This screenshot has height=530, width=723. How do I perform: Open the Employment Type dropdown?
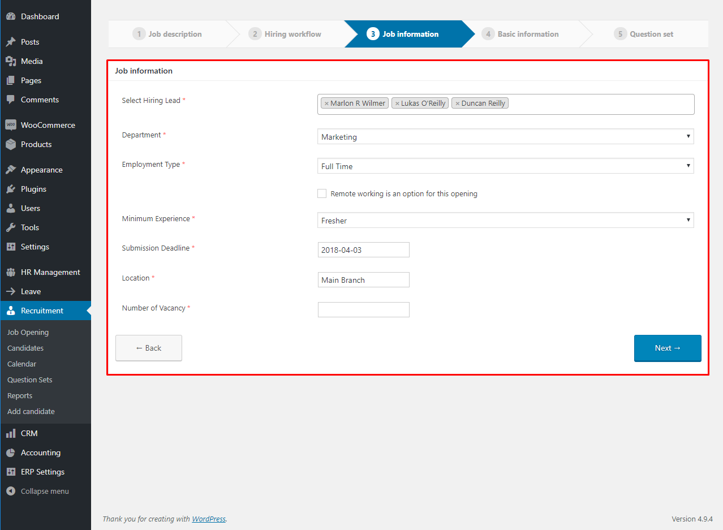[506, 166]
